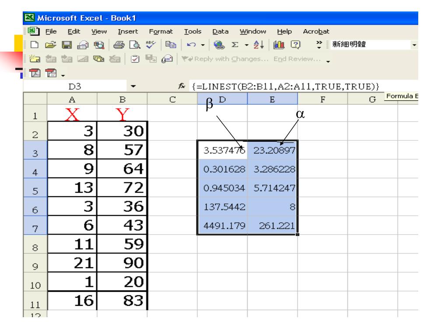Select column F header

pos(322,99)
